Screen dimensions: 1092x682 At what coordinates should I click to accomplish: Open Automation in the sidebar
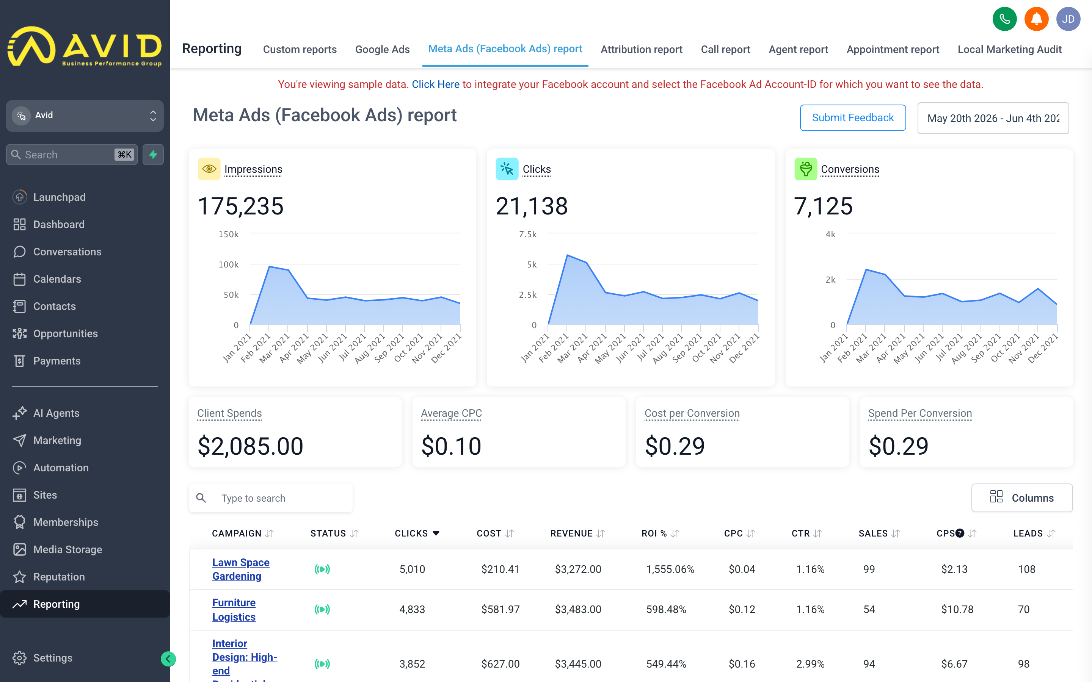click(x=85, y=467)
